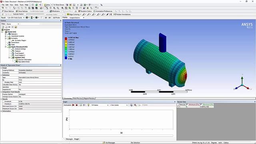
Task: Open the Help menu
Action: tap(26, 5)
